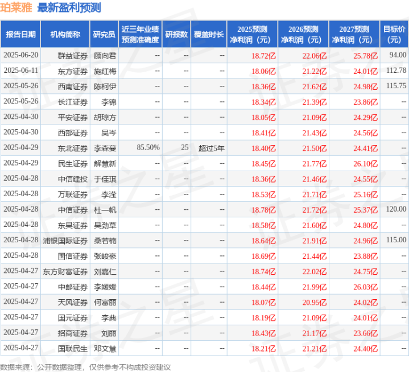Image resolution: width=409 pixels, height=372 pixels.
Task: Click the 研究员 column header
Action: click(x=104, y=34)
